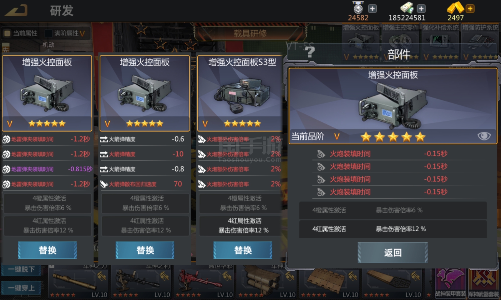Add medals with the plus icon beside 24582
This screenshot has height=300, width=501.
click(372, 9)
